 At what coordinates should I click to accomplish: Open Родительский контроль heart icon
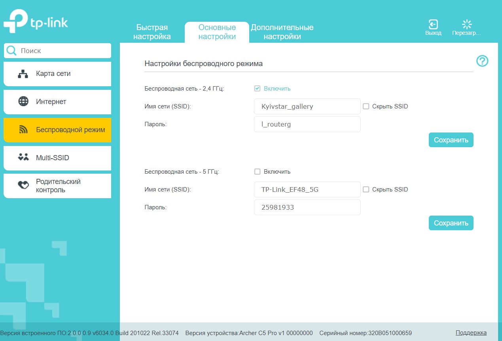click(x=24, y=186)
